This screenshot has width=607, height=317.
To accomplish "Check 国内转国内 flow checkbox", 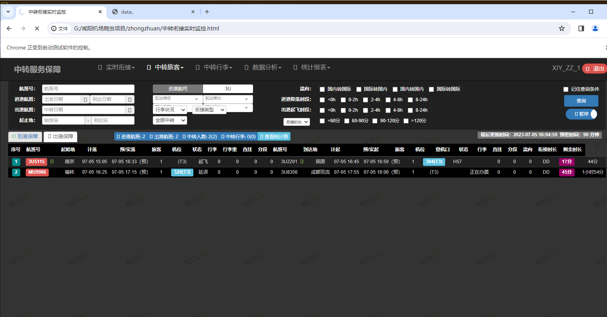I will pyautogui.click(x=395, y=89).
